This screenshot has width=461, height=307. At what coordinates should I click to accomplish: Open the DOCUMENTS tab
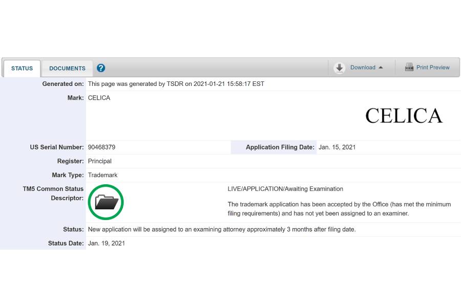click(x=67, y=68)
